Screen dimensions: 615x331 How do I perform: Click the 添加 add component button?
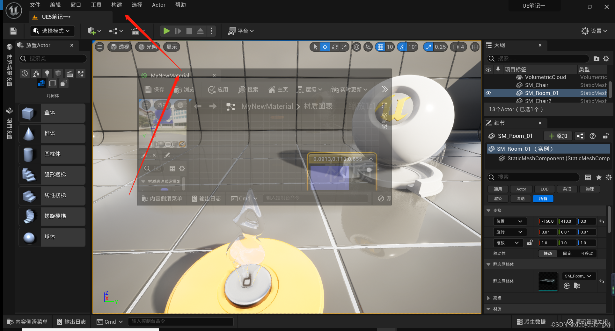point(558,136)
